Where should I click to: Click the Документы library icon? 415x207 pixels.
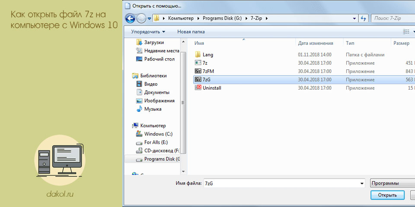pos(139,92)
